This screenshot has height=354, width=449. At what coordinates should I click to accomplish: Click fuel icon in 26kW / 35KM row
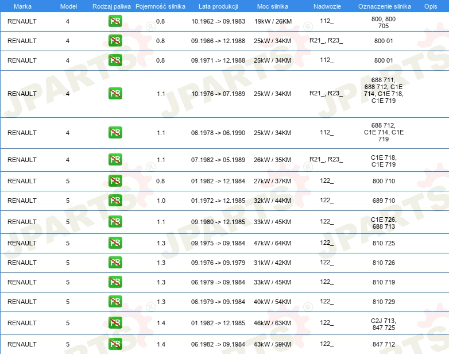[115, 160]
